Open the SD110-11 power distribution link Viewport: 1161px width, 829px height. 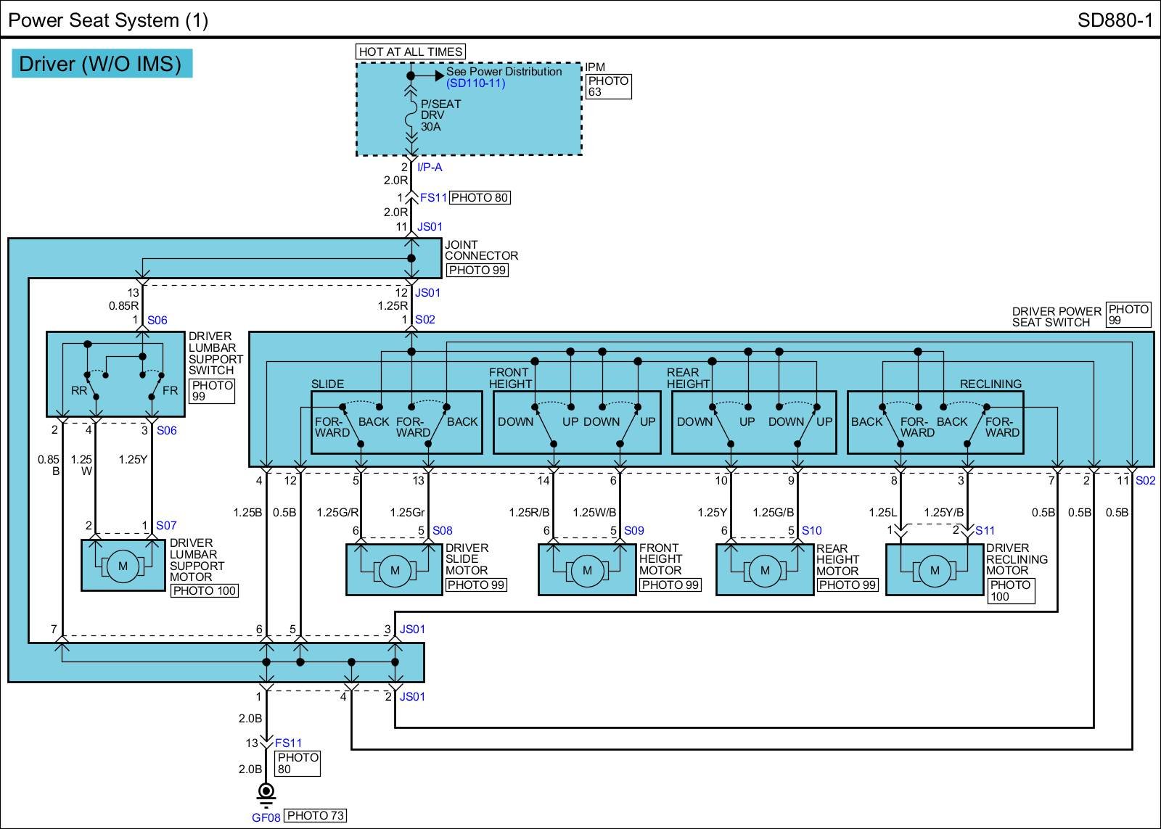[x=475, y=83]
